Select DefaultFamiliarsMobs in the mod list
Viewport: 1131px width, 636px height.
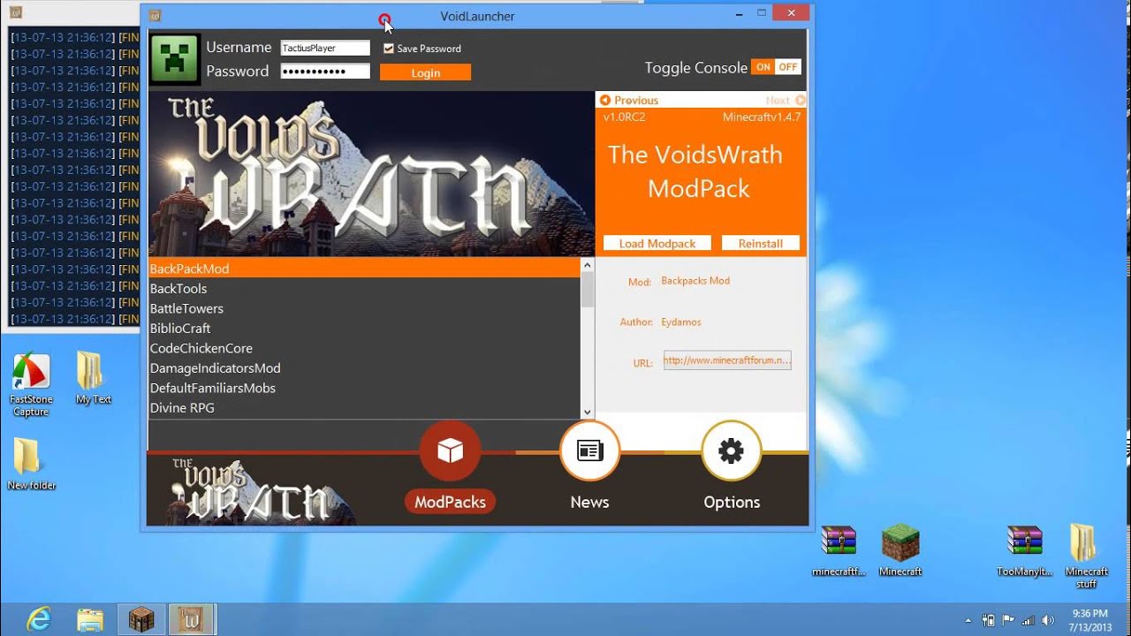coord(364,388)
